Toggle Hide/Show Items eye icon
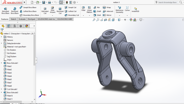The image size is (184, 104). 125,20
